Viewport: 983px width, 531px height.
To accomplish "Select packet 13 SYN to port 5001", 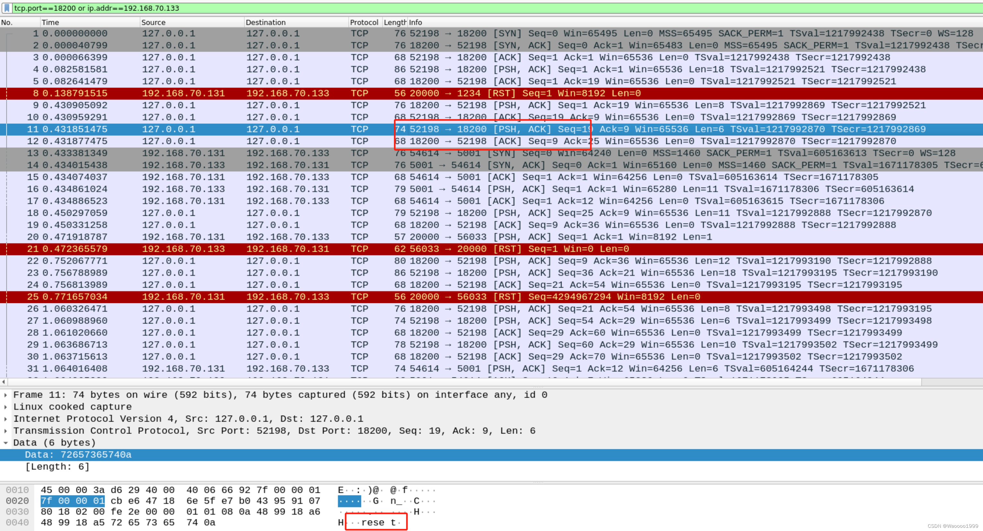I will (492, 153).
